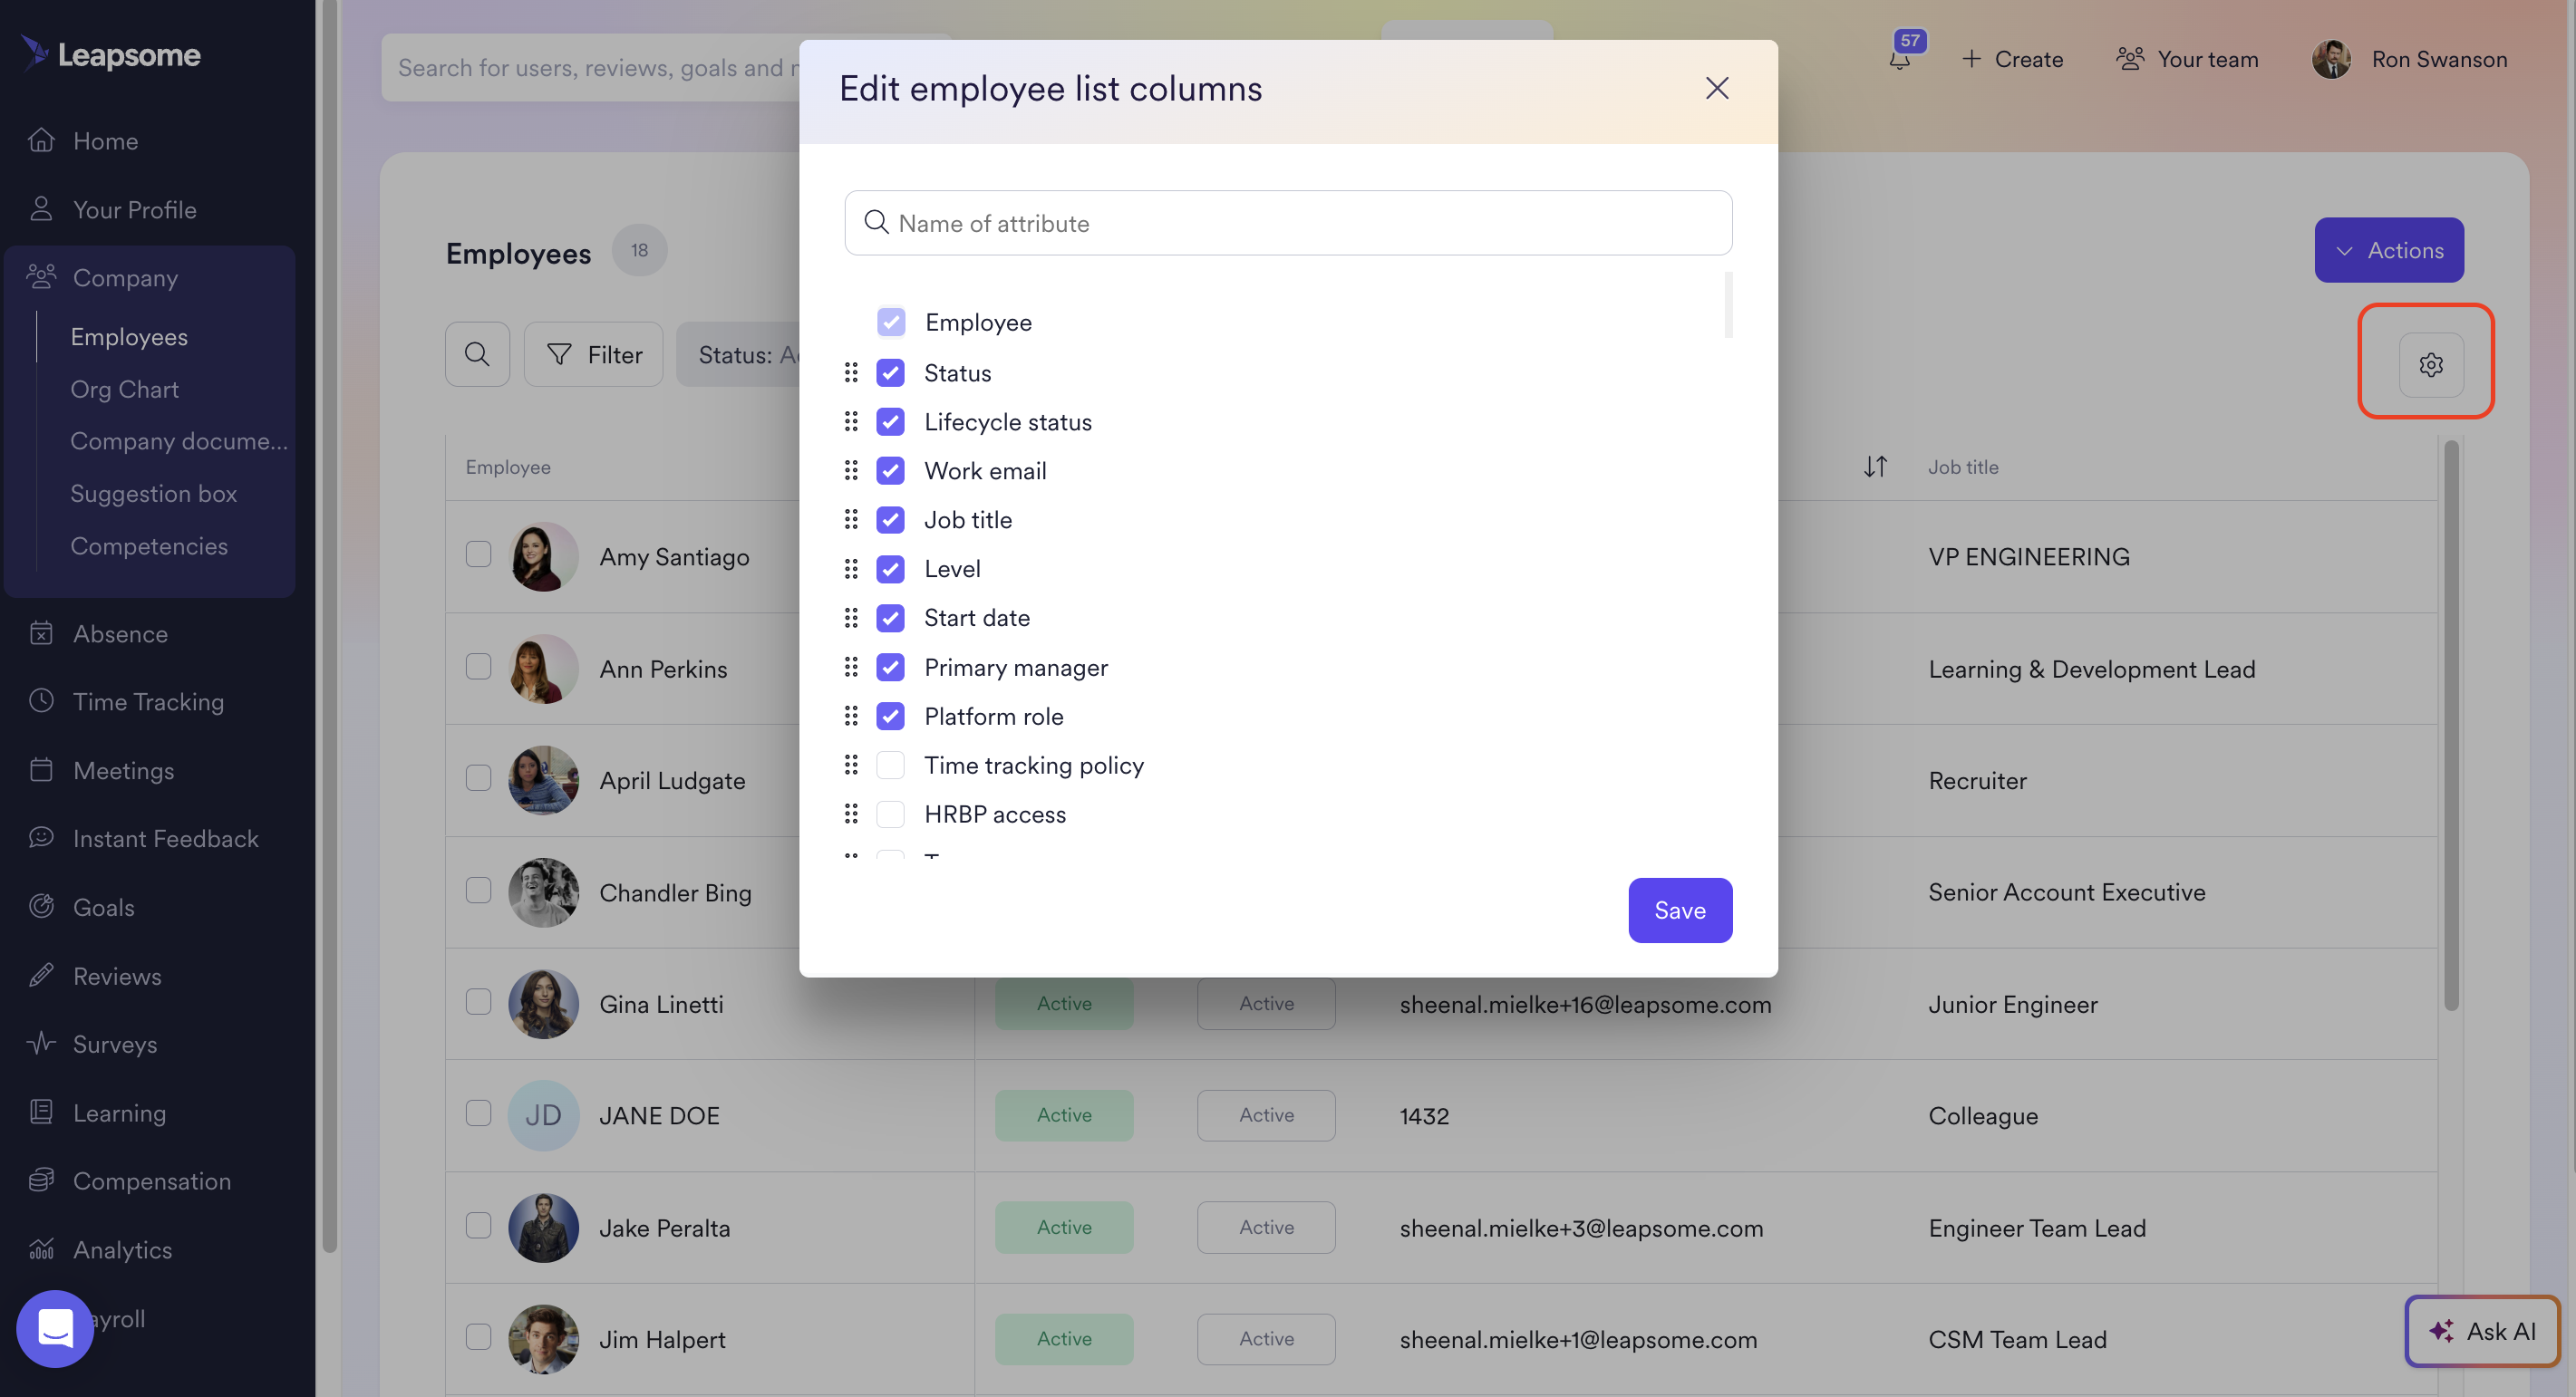
Task: Enable the Time tracking policy checkbox
Action: click(890, 766)
